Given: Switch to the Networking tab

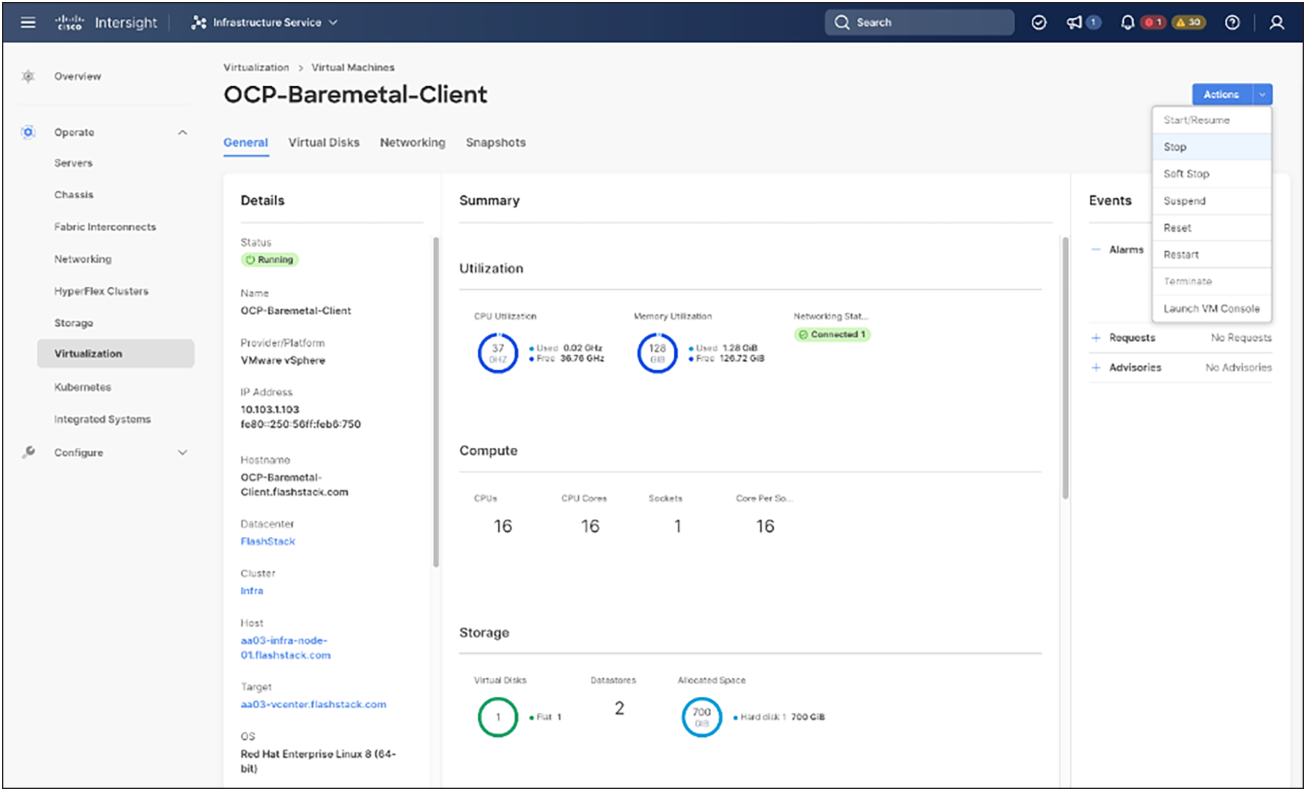Looking at the screenshot, I should click(x=412, y=142).
